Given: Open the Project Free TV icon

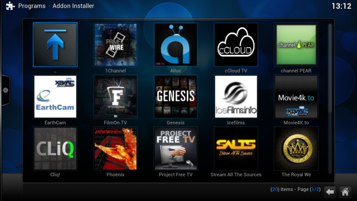Looking at the screenshot, I should coord(176,149).
